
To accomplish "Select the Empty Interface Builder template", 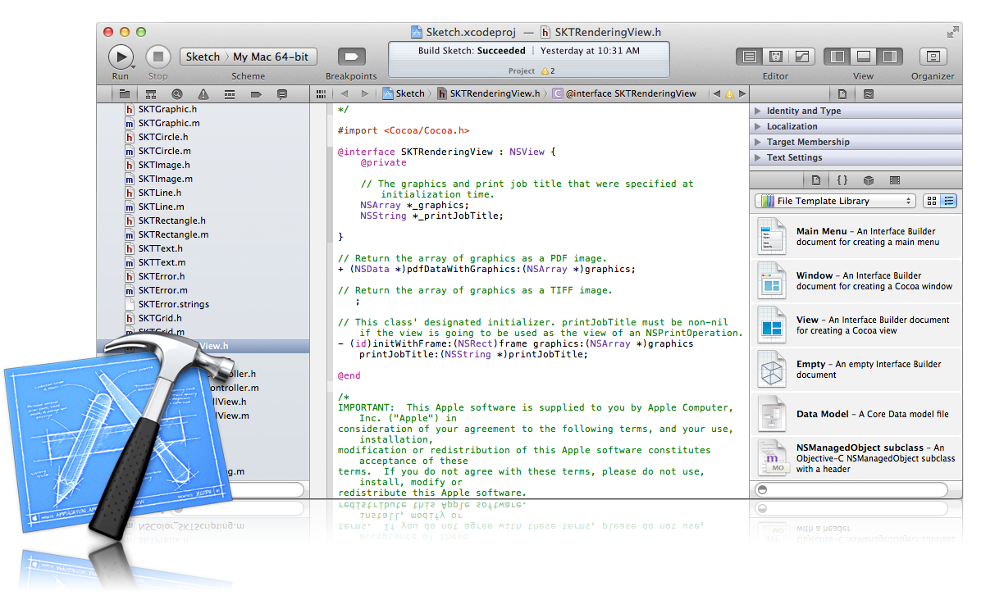I will click(856, 370).
